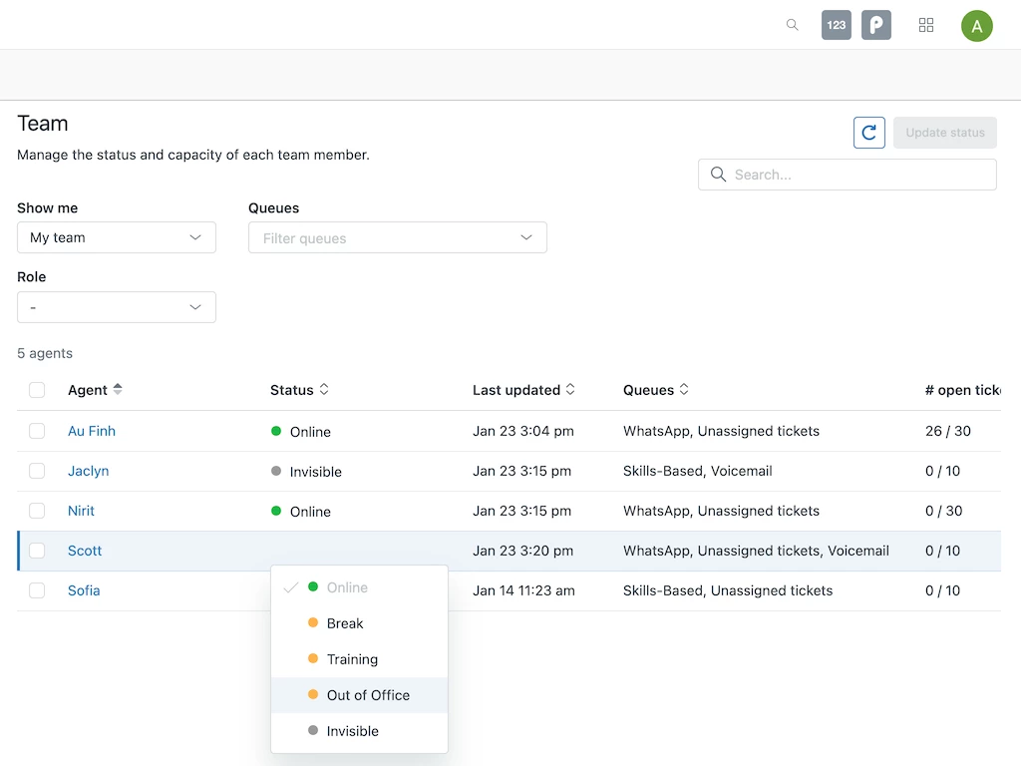Screen dimensions: 1021x766
Task: Click the 5 agents count label
Action: (x=45, y=353)
